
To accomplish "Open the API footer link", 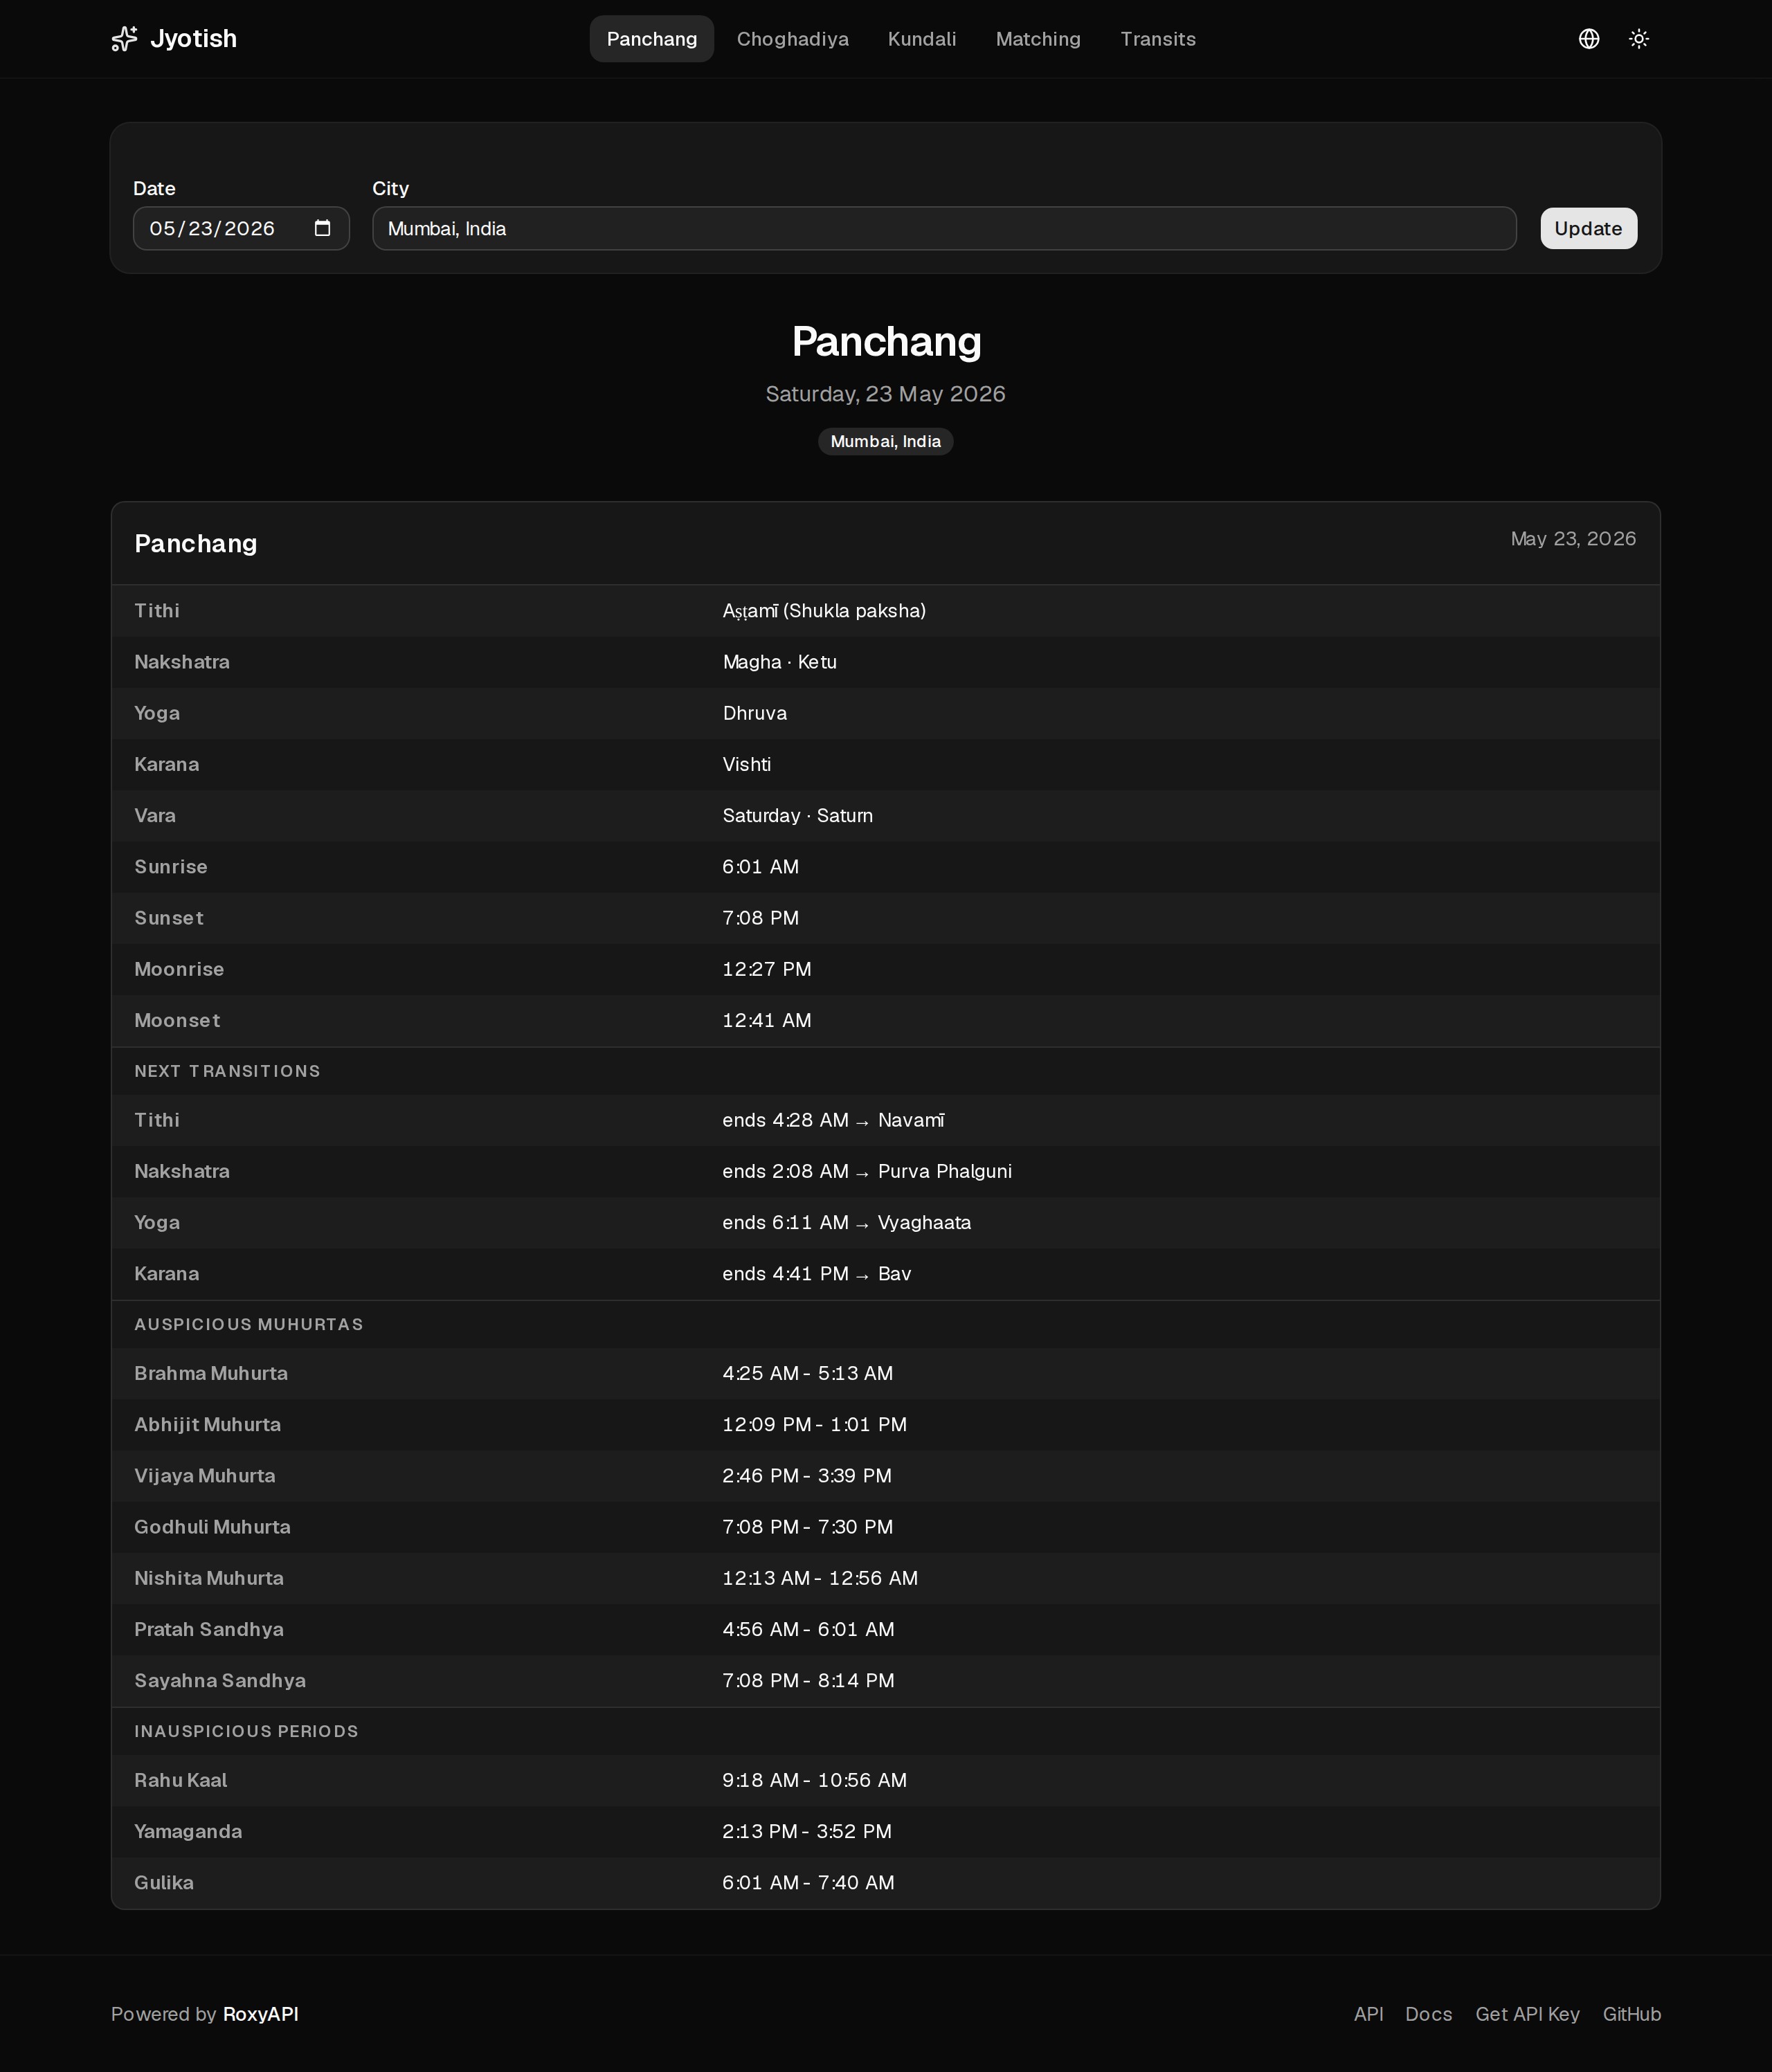I will click(1368, 2014).
